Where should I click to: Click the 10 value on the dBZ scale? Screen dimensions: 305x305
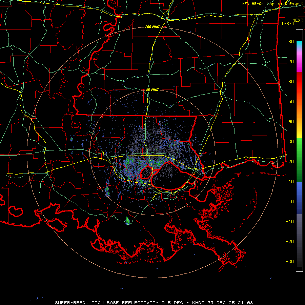pyautogui.click(x=291, y=182)
